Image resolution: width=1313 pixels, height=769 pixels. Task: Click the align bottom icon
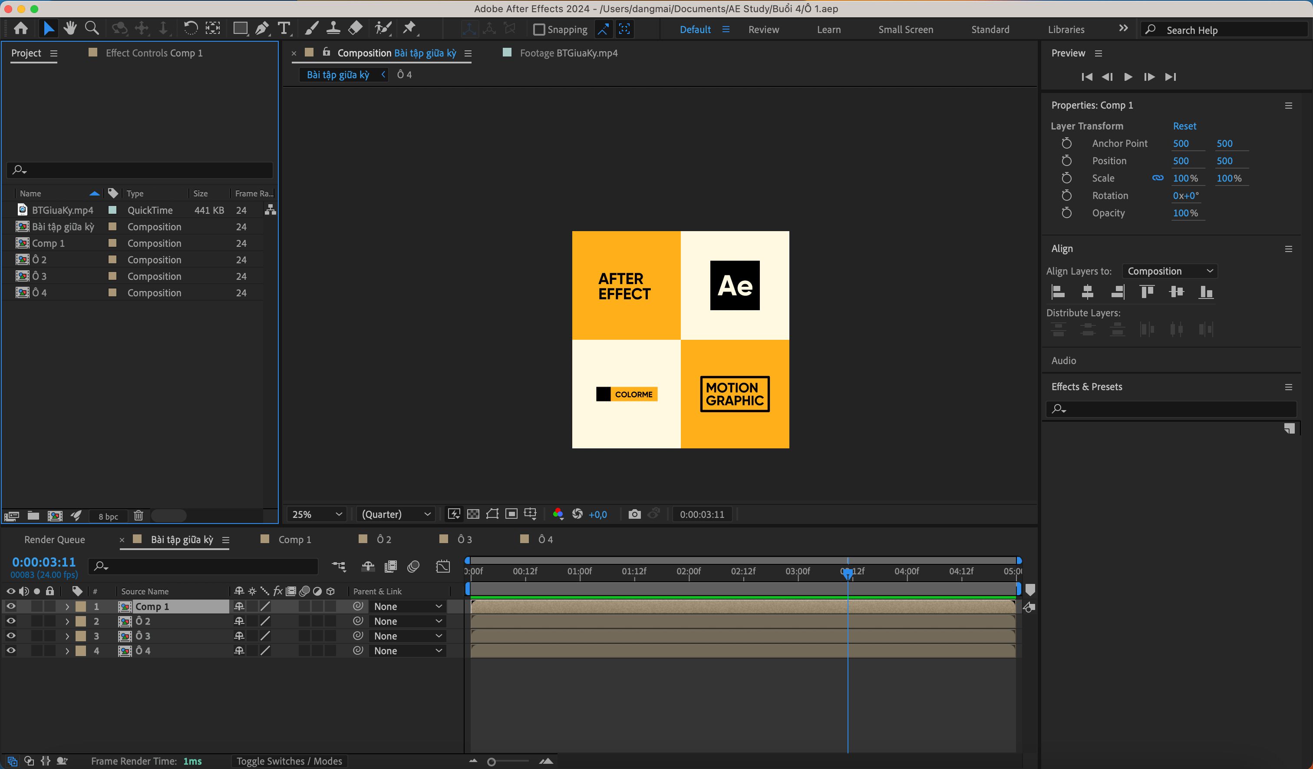point(1206,292)
